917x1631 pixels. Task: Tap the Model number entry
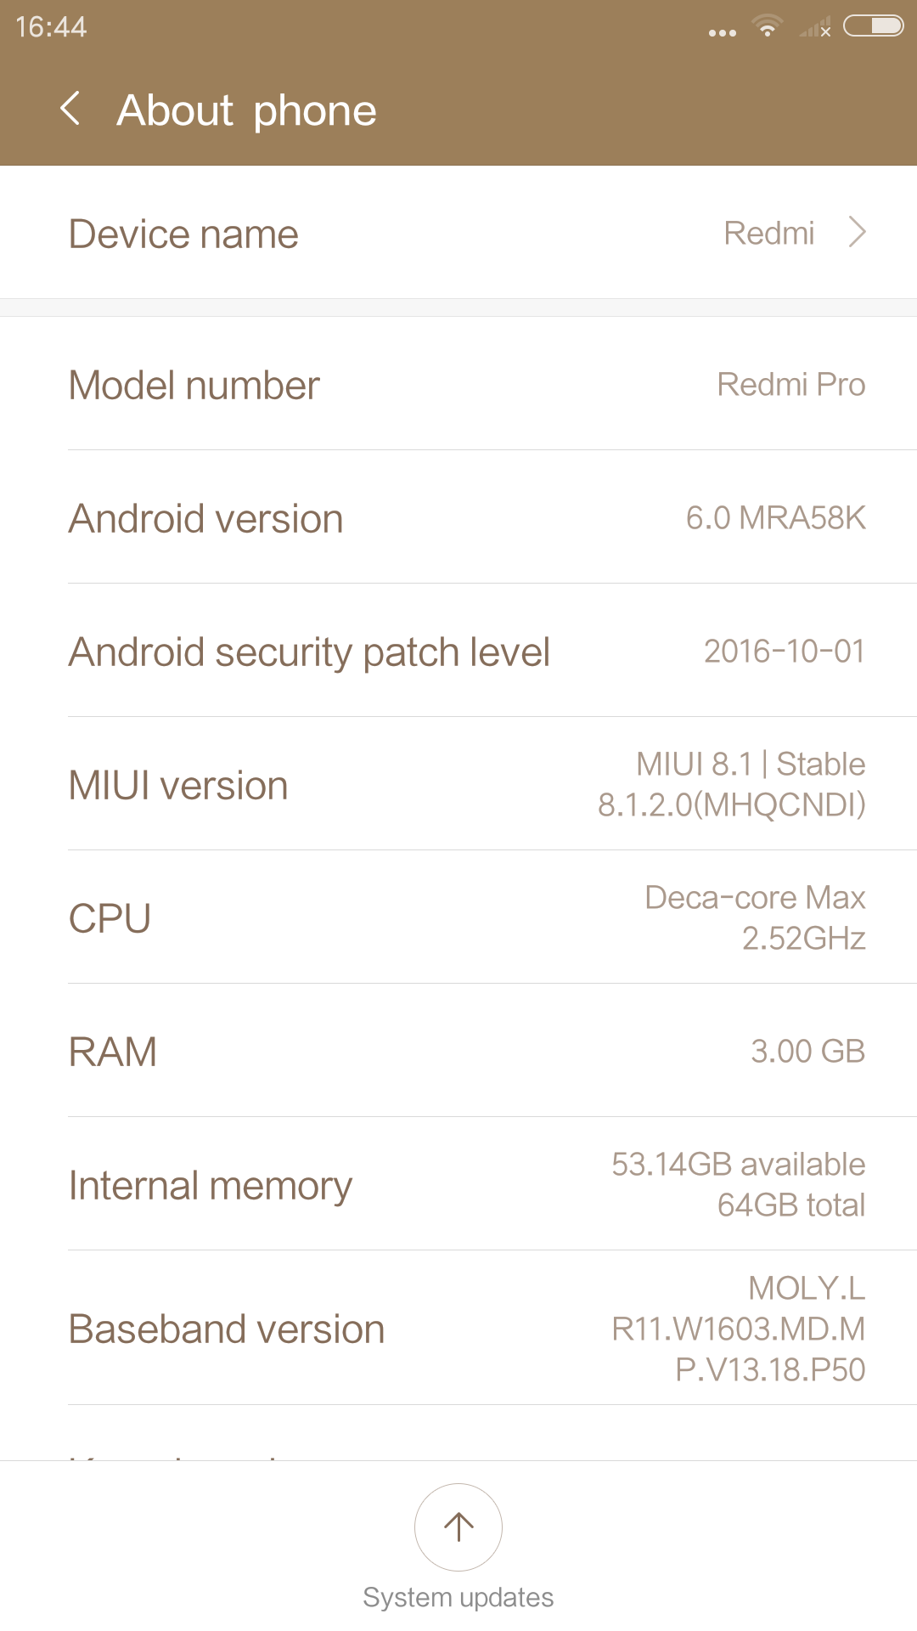pos(458,385)
